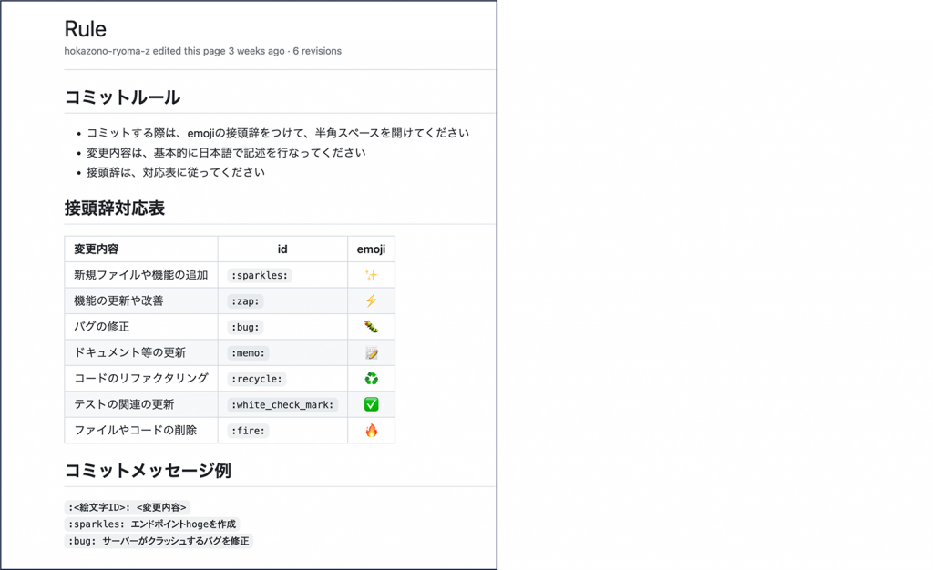This screenshot has width=933, height=570.
Task: Click the sparkles emoji in the table
Action: pos(371,275)
